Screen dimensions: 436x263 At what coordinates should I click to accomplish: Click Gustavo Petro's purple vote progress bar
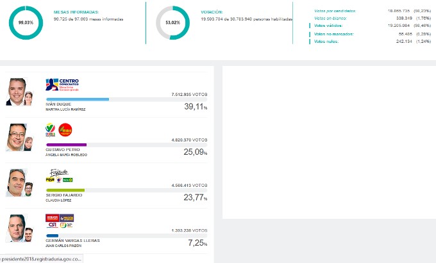click(x=66, y=145)
